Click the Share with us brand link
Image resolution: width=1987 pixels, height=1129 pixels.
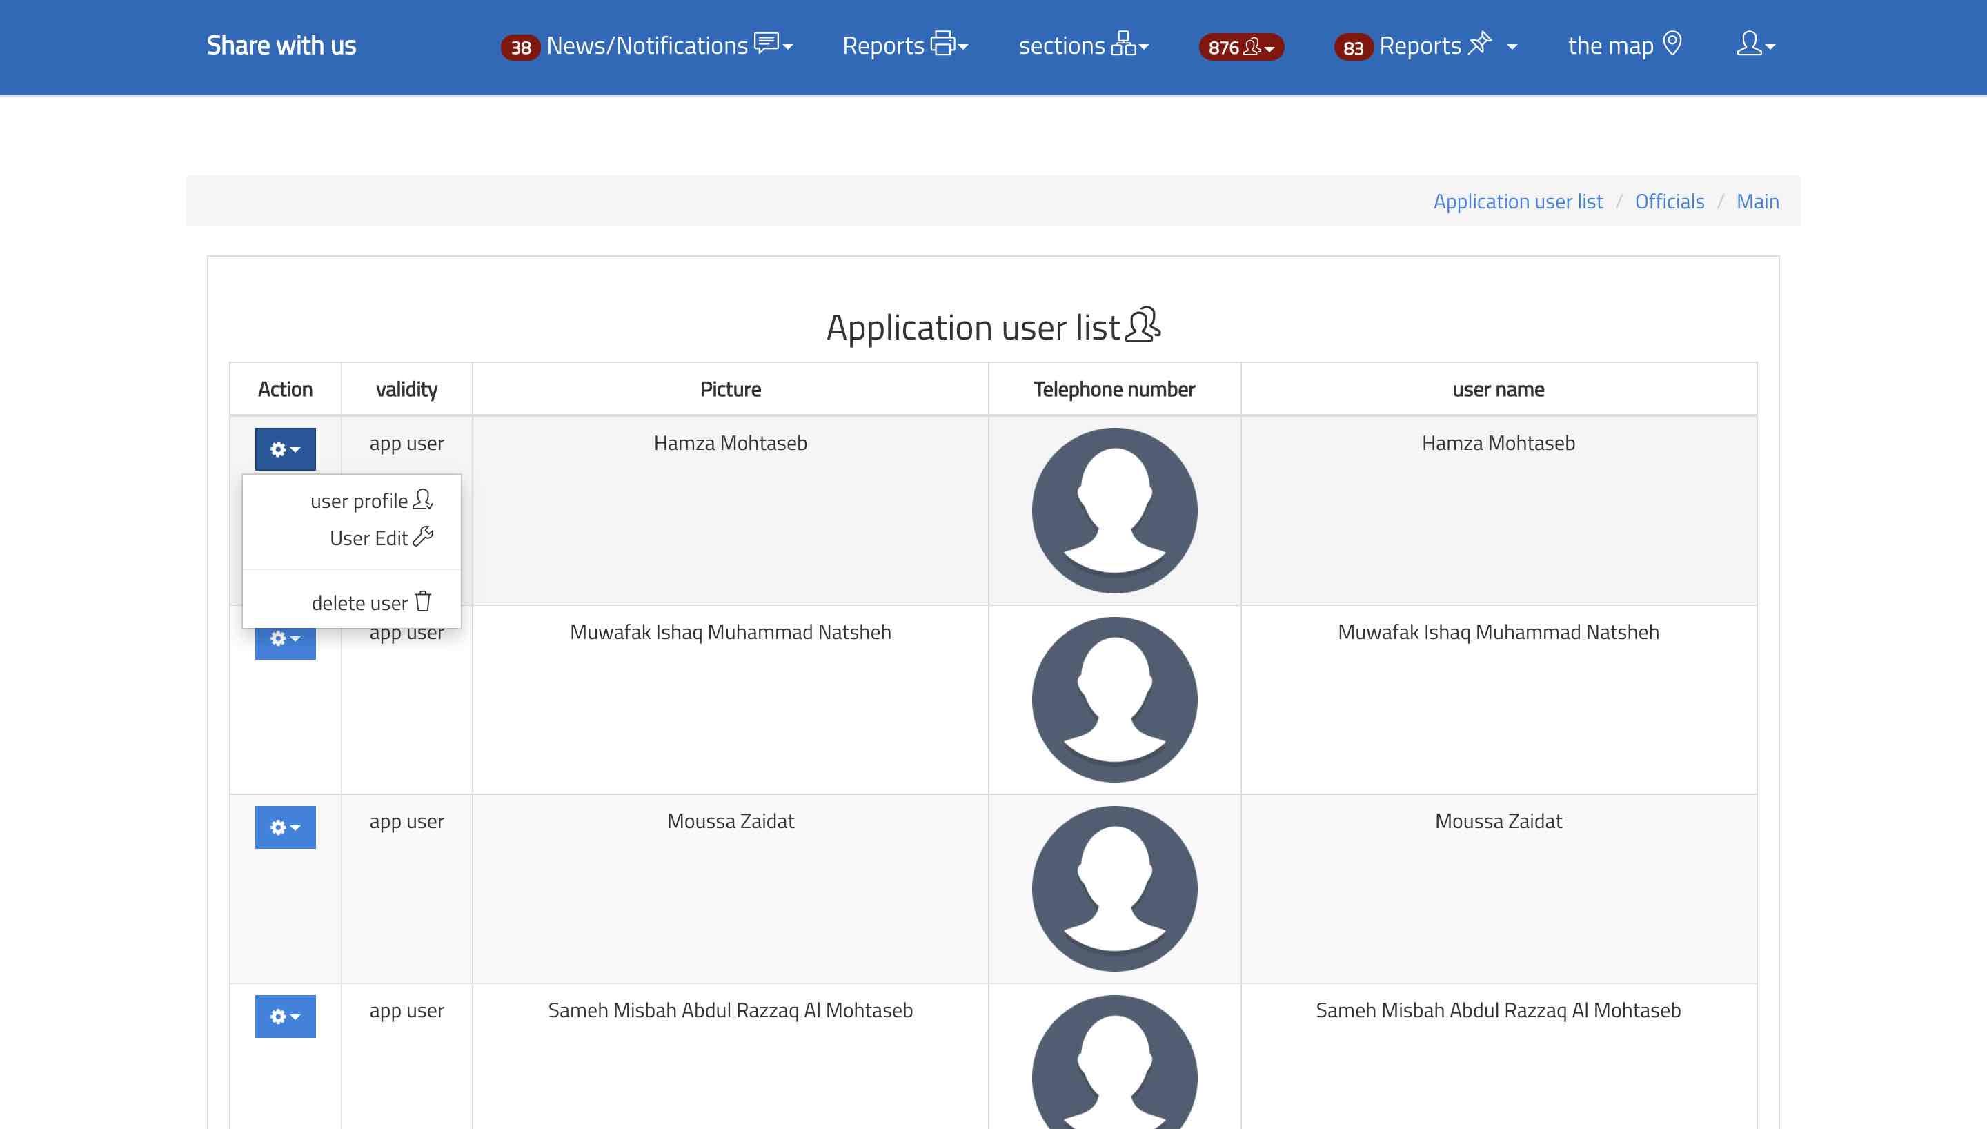click(x=281, y=46)
